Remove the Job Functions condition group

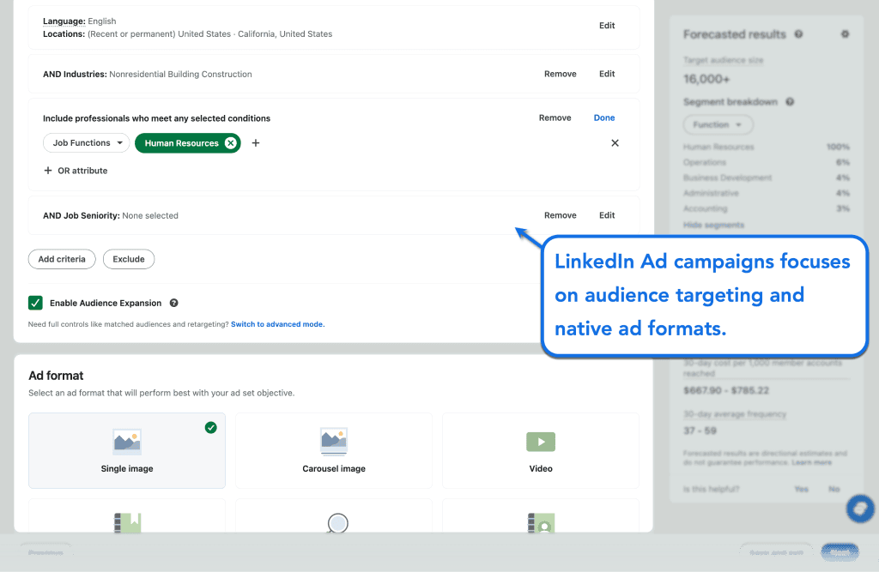[555, 117]
